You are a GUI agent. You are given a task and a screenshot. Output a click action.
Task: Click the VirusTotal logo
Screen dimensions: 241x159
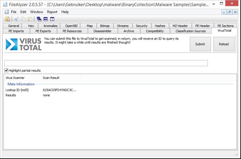tap(24, 44)
